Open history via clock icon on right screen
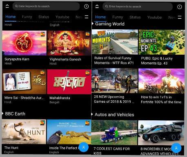 (179, 7)
